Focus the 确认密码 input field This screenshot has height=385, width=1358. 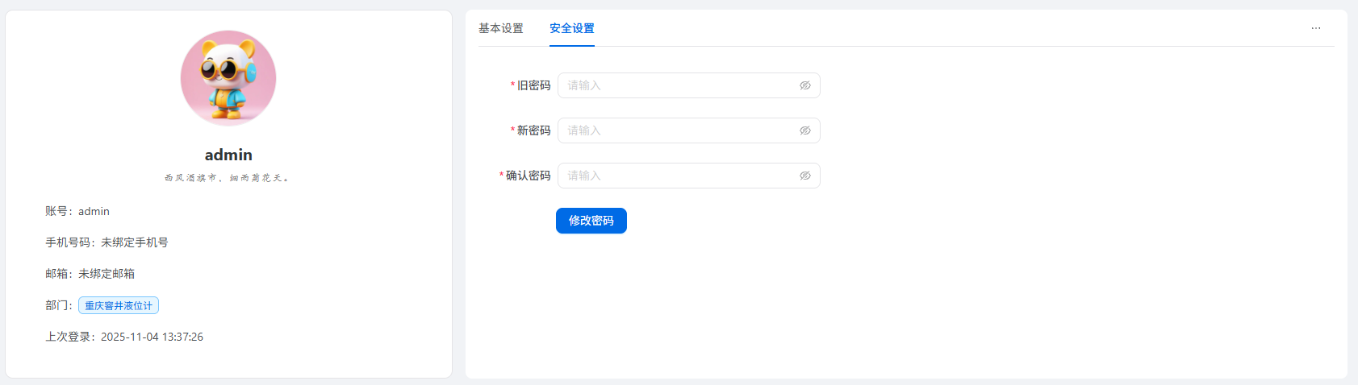(678, 176)
